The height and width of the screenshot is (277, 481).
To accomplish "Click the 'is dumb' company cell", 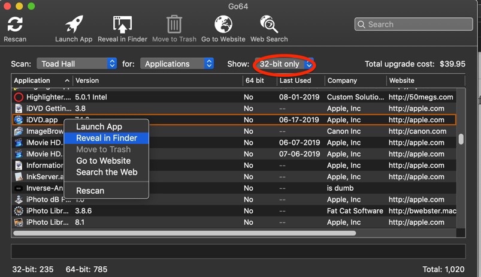I will (340, 188).
